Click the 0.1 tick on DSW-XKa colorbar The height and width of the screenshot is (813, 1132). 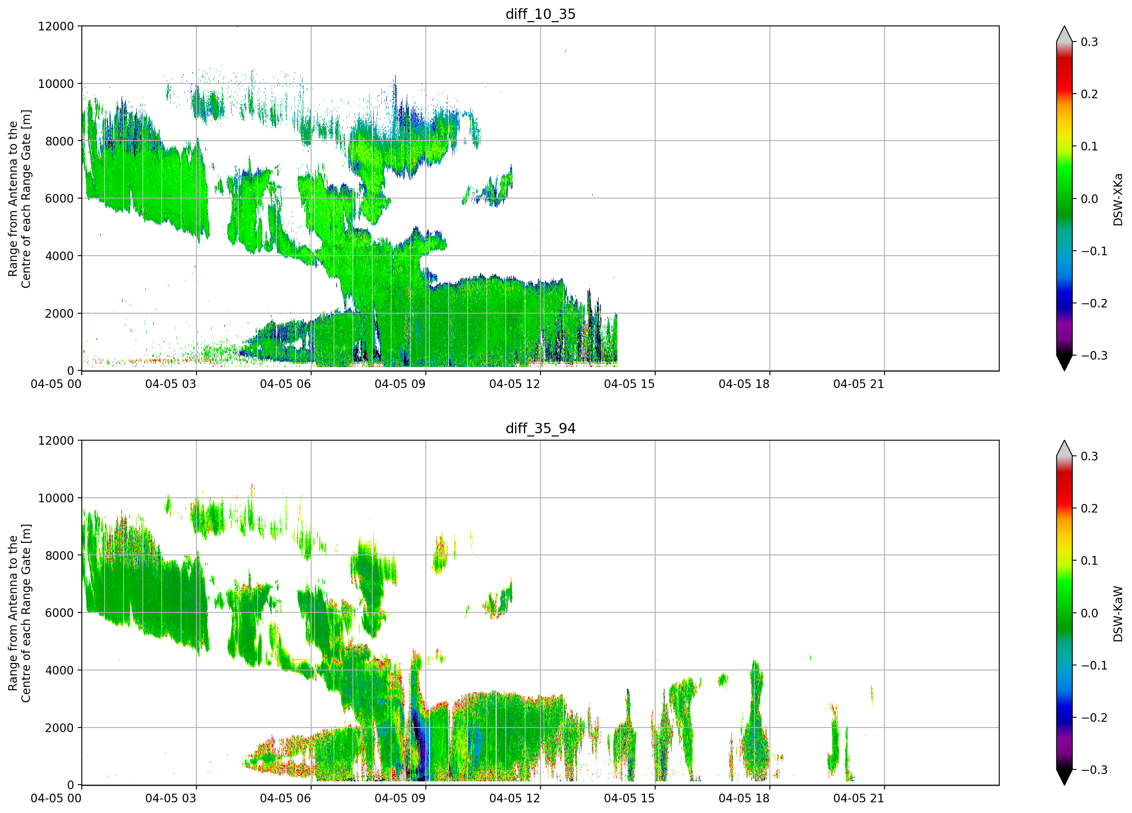[x=1090, y=146]
